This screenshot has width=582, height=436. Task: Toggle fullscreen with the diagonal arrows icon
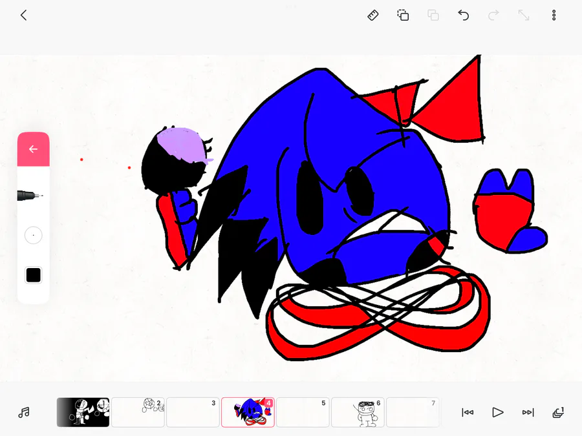click(x=524, y=16)
